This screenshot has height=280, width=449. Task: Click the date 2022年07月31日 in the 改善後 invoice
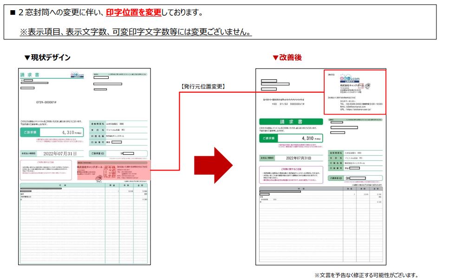pos(299,158)
